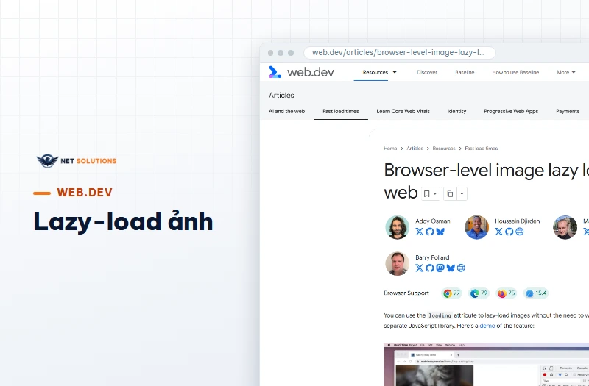Open Barry Pollard's Bluesky butterfly icon
The width and height of the screenshot is (589, 386).
[x=451, y=268]
